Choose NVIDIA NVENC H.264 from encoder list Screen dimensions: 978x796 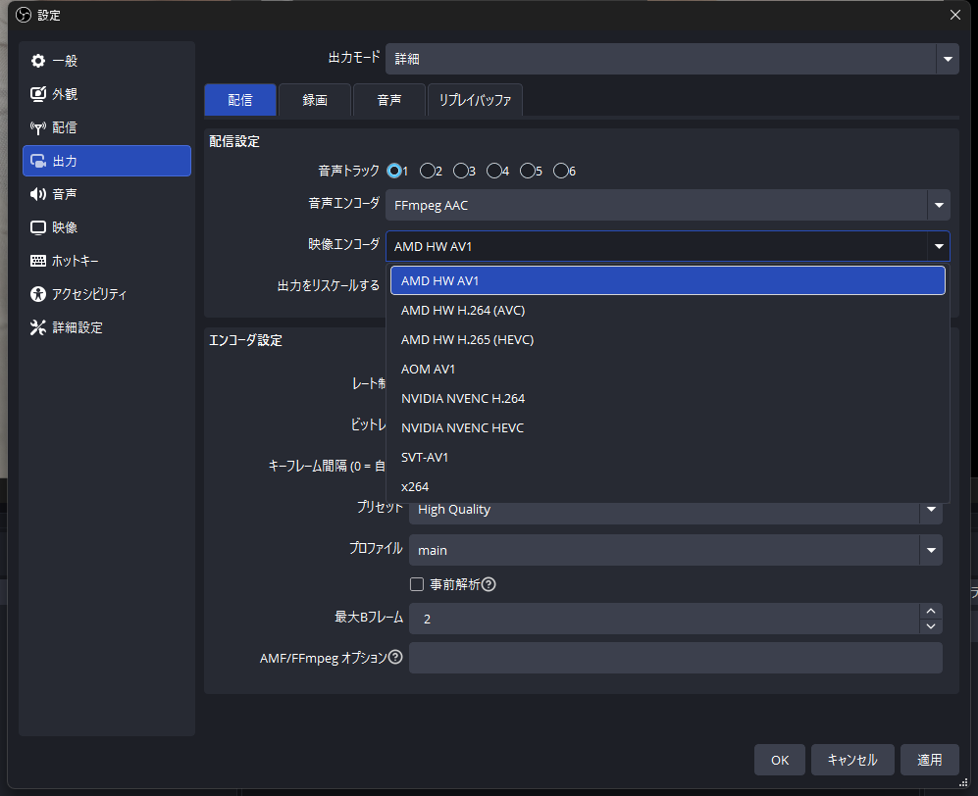click(463, 398)
